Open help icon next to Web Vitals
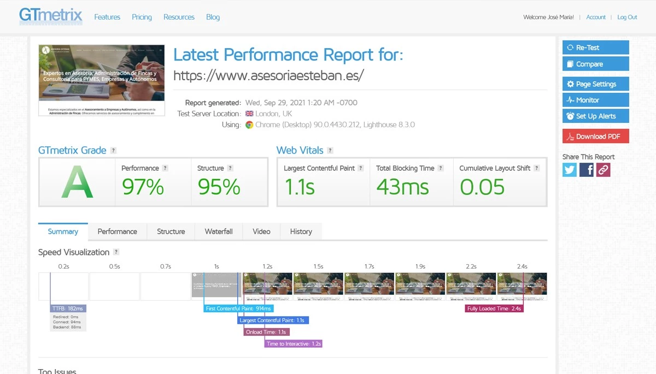The width and height of the screenshot is (656, 374). click(330, 151)
